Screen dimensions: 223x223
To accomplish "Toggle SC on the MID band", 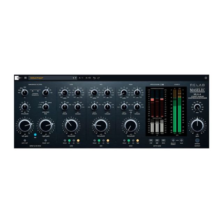I will [103, 140].
